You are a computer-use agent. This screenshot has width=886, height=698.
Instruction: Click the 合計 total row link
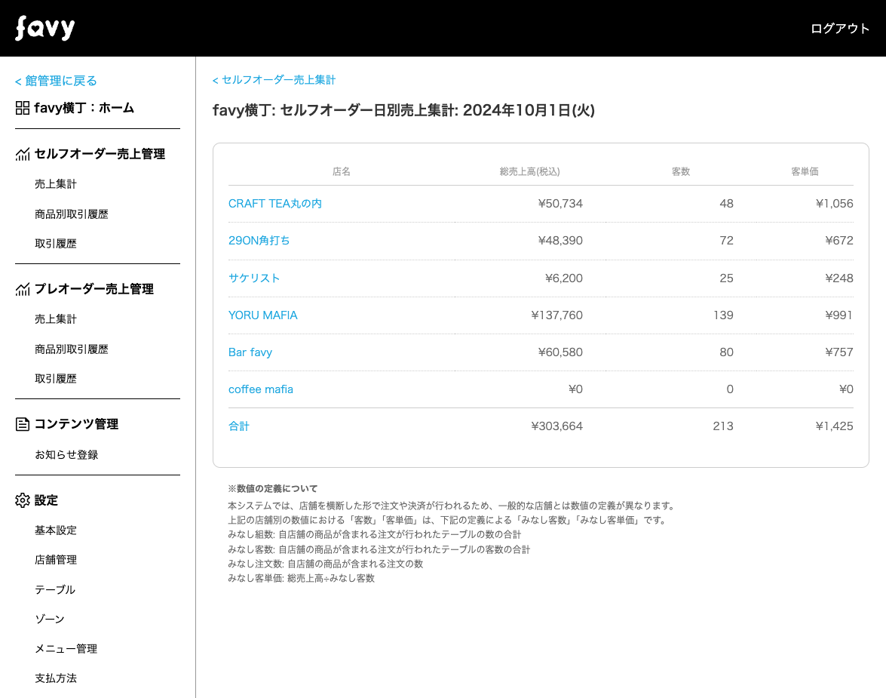coord(238,426)
